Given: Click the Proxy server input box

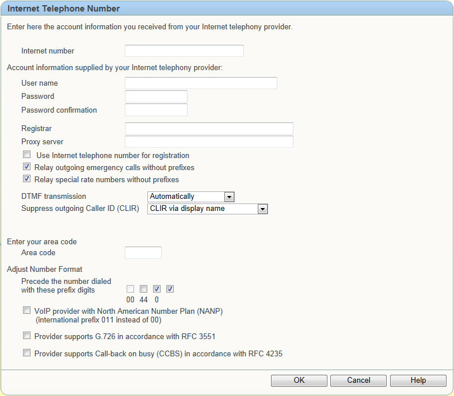Looking at the screenshot, I should click(209, 142).
